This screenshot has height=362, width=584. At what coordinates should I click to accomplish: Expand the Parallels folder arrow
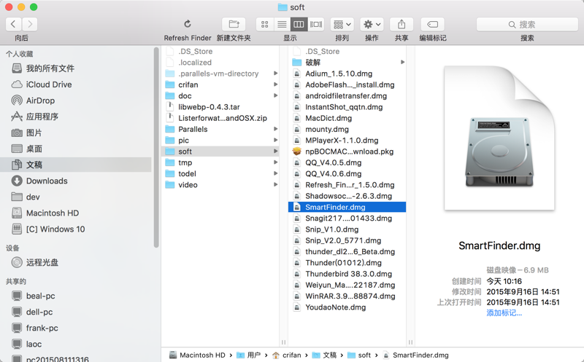[x=276, y=129]
